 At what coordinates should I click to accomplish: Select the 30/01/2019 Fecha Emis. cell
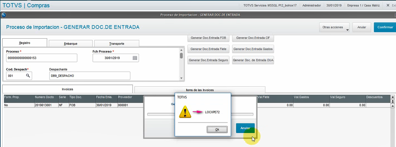click(106, 105)
